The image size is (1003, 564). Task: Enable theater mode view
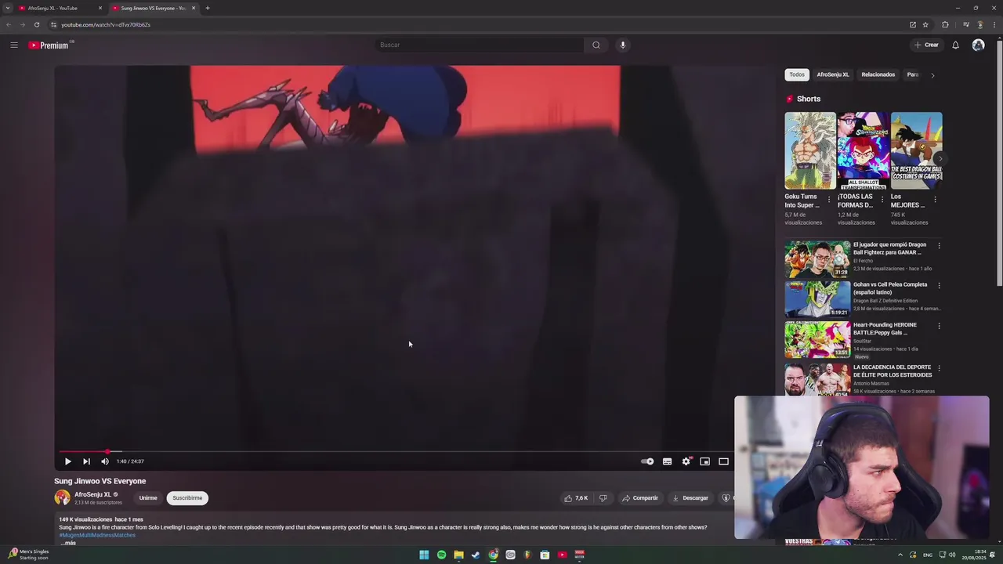tap(723, 461)
